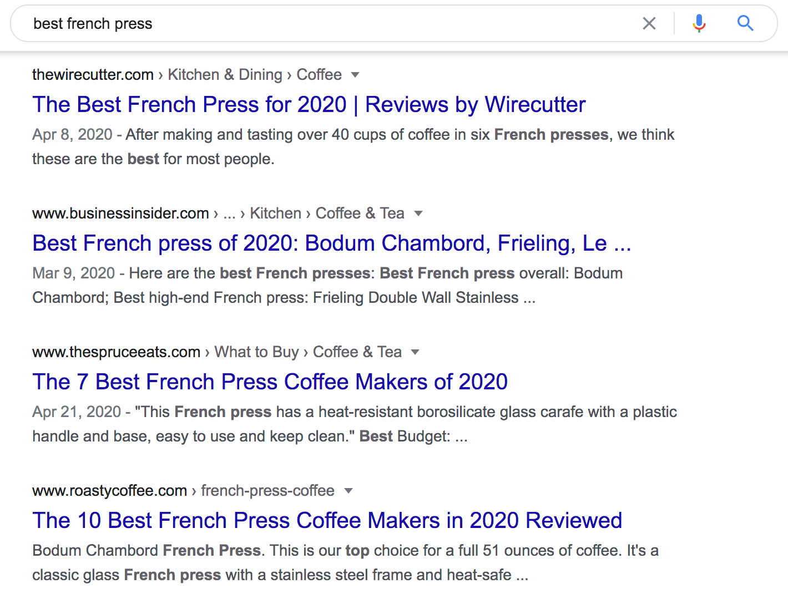Viewport: 788px width, 589px height.
Task: Start voice search with the microphone icon
Action: (699, 23)
